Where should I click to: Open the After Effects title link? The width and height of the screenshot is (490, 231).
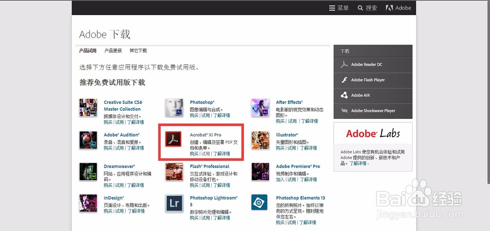point(290,102)
